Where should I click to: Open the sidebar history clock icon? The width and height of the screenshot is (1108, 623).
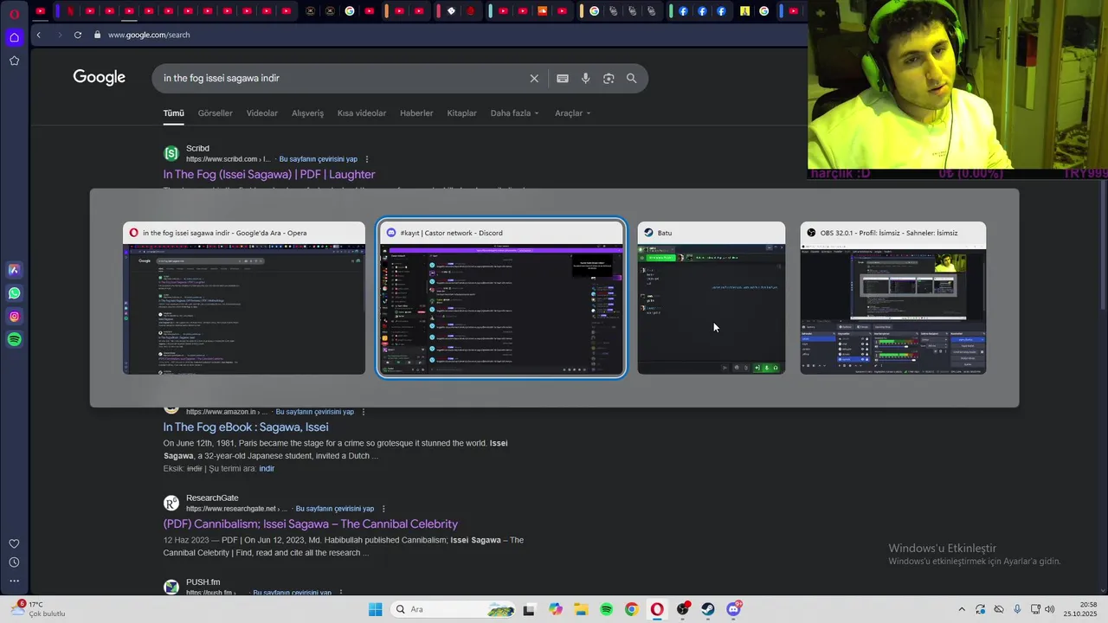pyautogui.click(x=14, y=562)
